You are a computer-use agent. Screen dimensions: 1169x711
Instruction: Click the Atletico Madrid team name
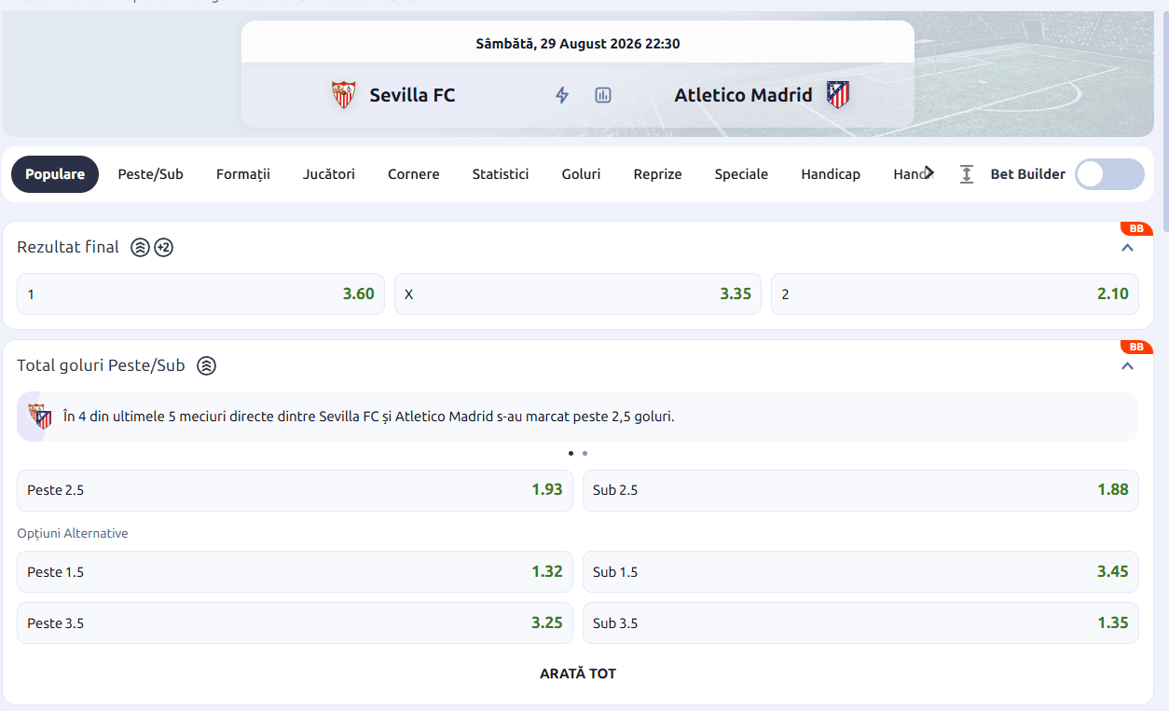point(744,95)
